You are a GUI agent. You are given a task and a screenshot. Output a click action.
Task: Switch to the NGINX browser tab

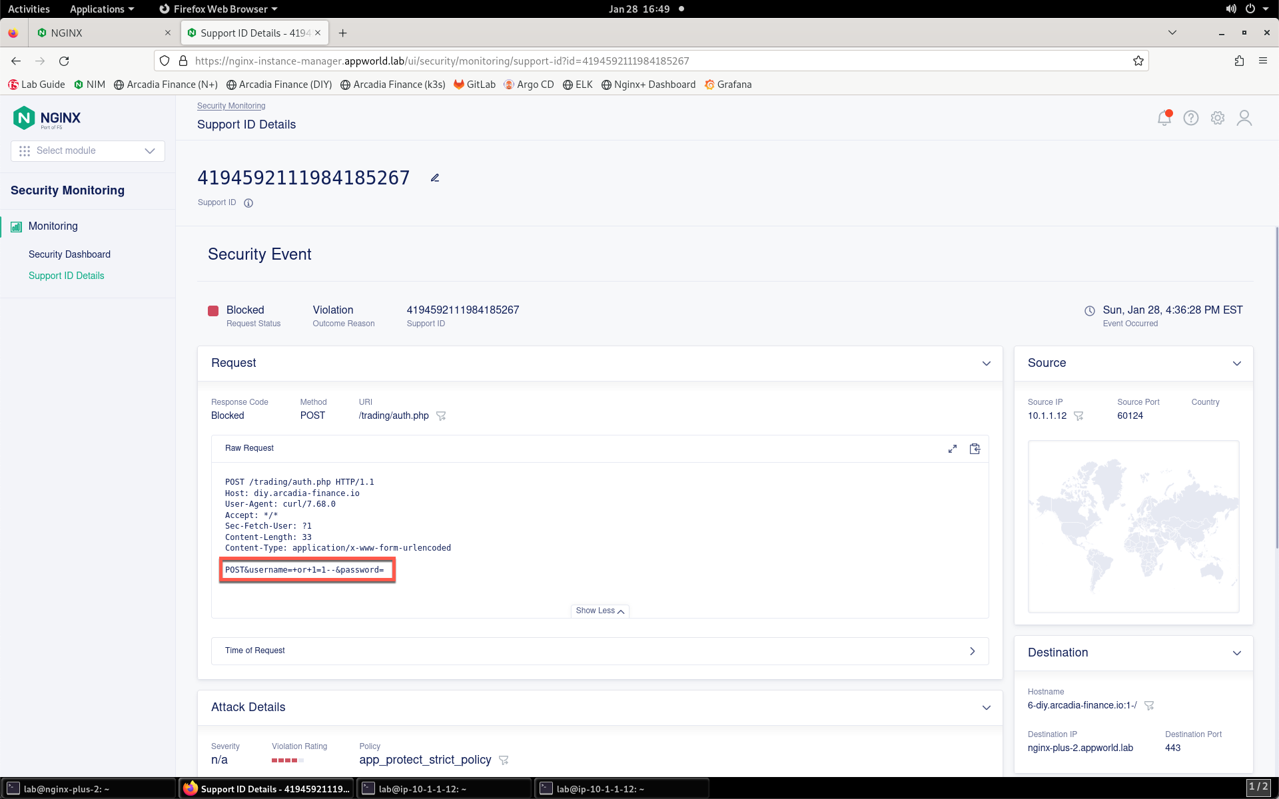click(x=101, y=33)
